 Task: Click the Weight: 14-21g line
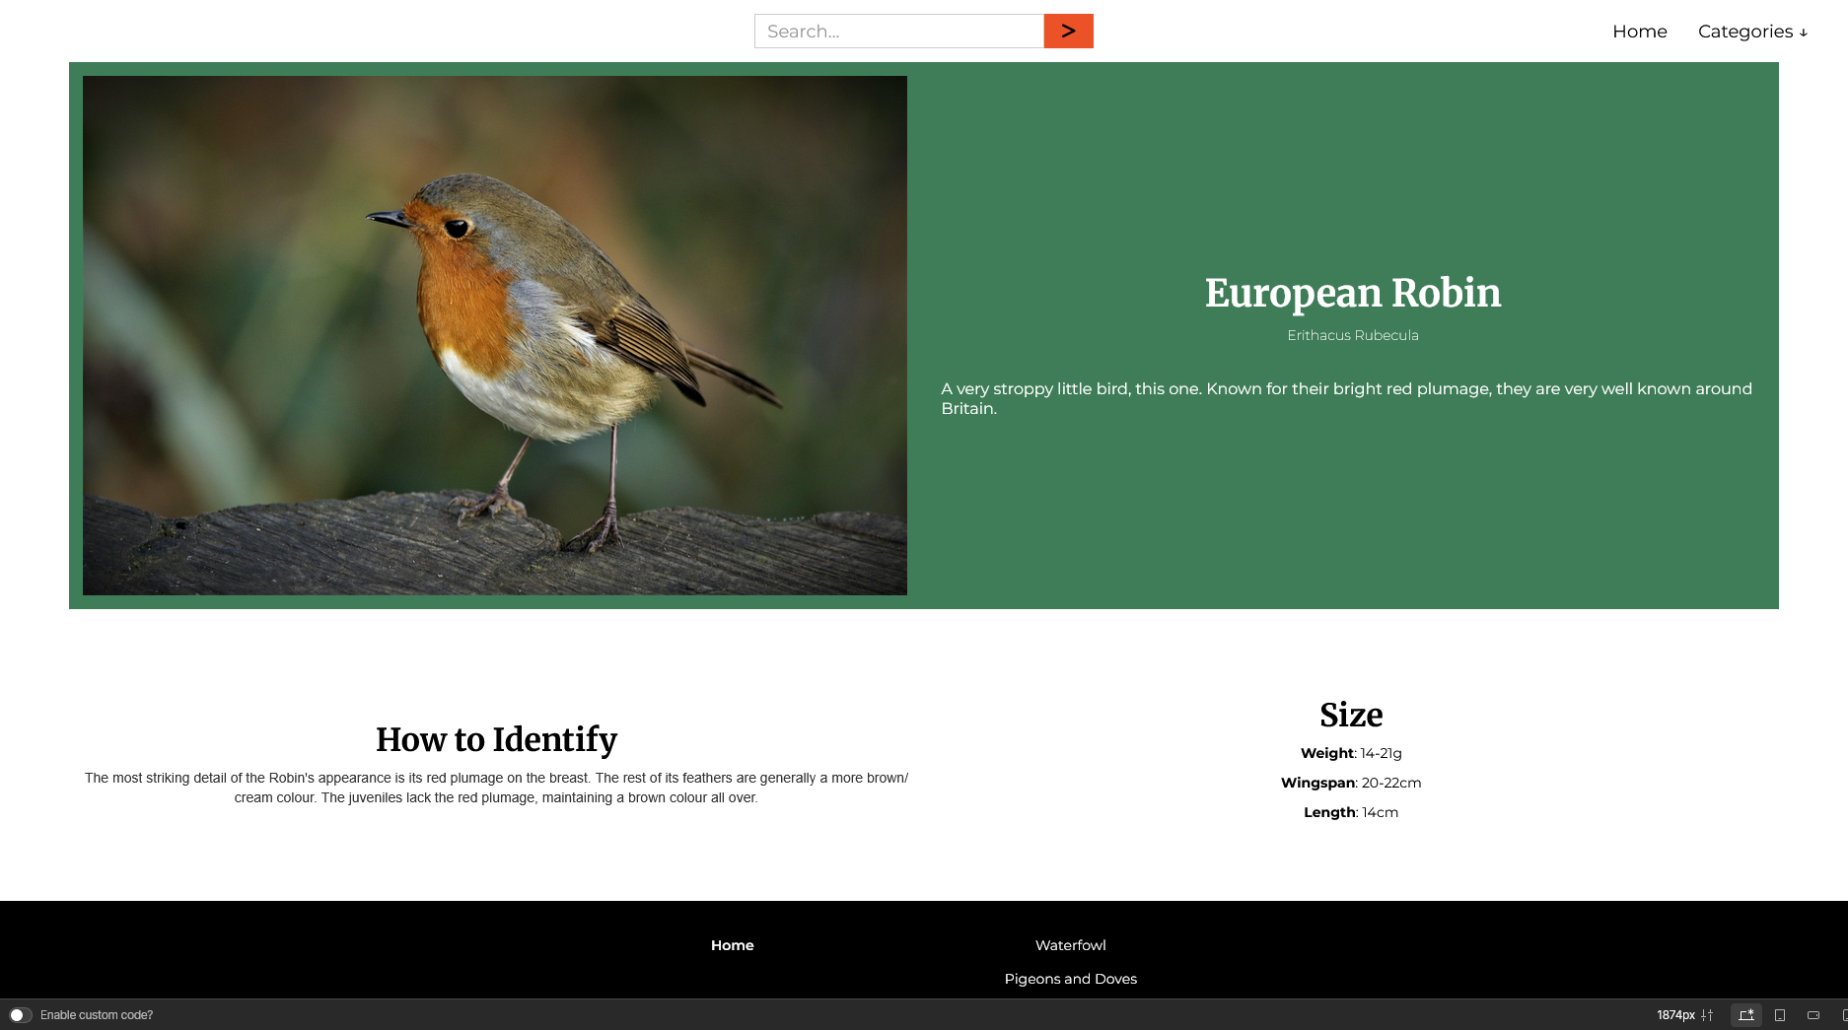point(1351,753)
